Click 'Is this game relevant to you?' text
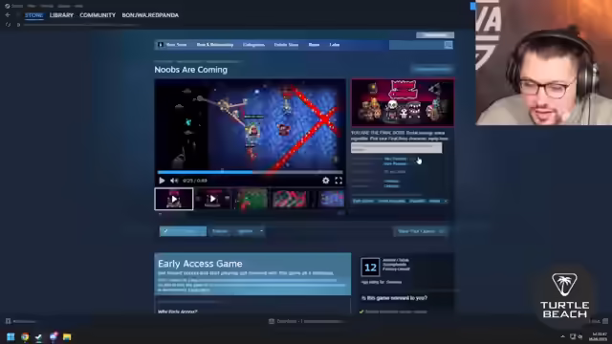The height and width of the screenshot is (344, 612). (394, 298)
